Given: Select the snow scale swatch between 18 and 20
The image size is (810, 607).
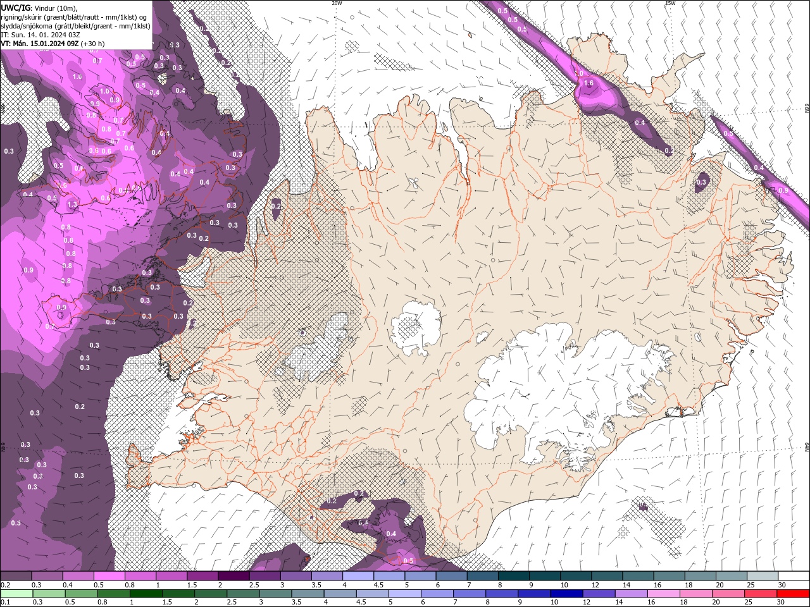Looking at the screenshot, I should click(700, 575).
